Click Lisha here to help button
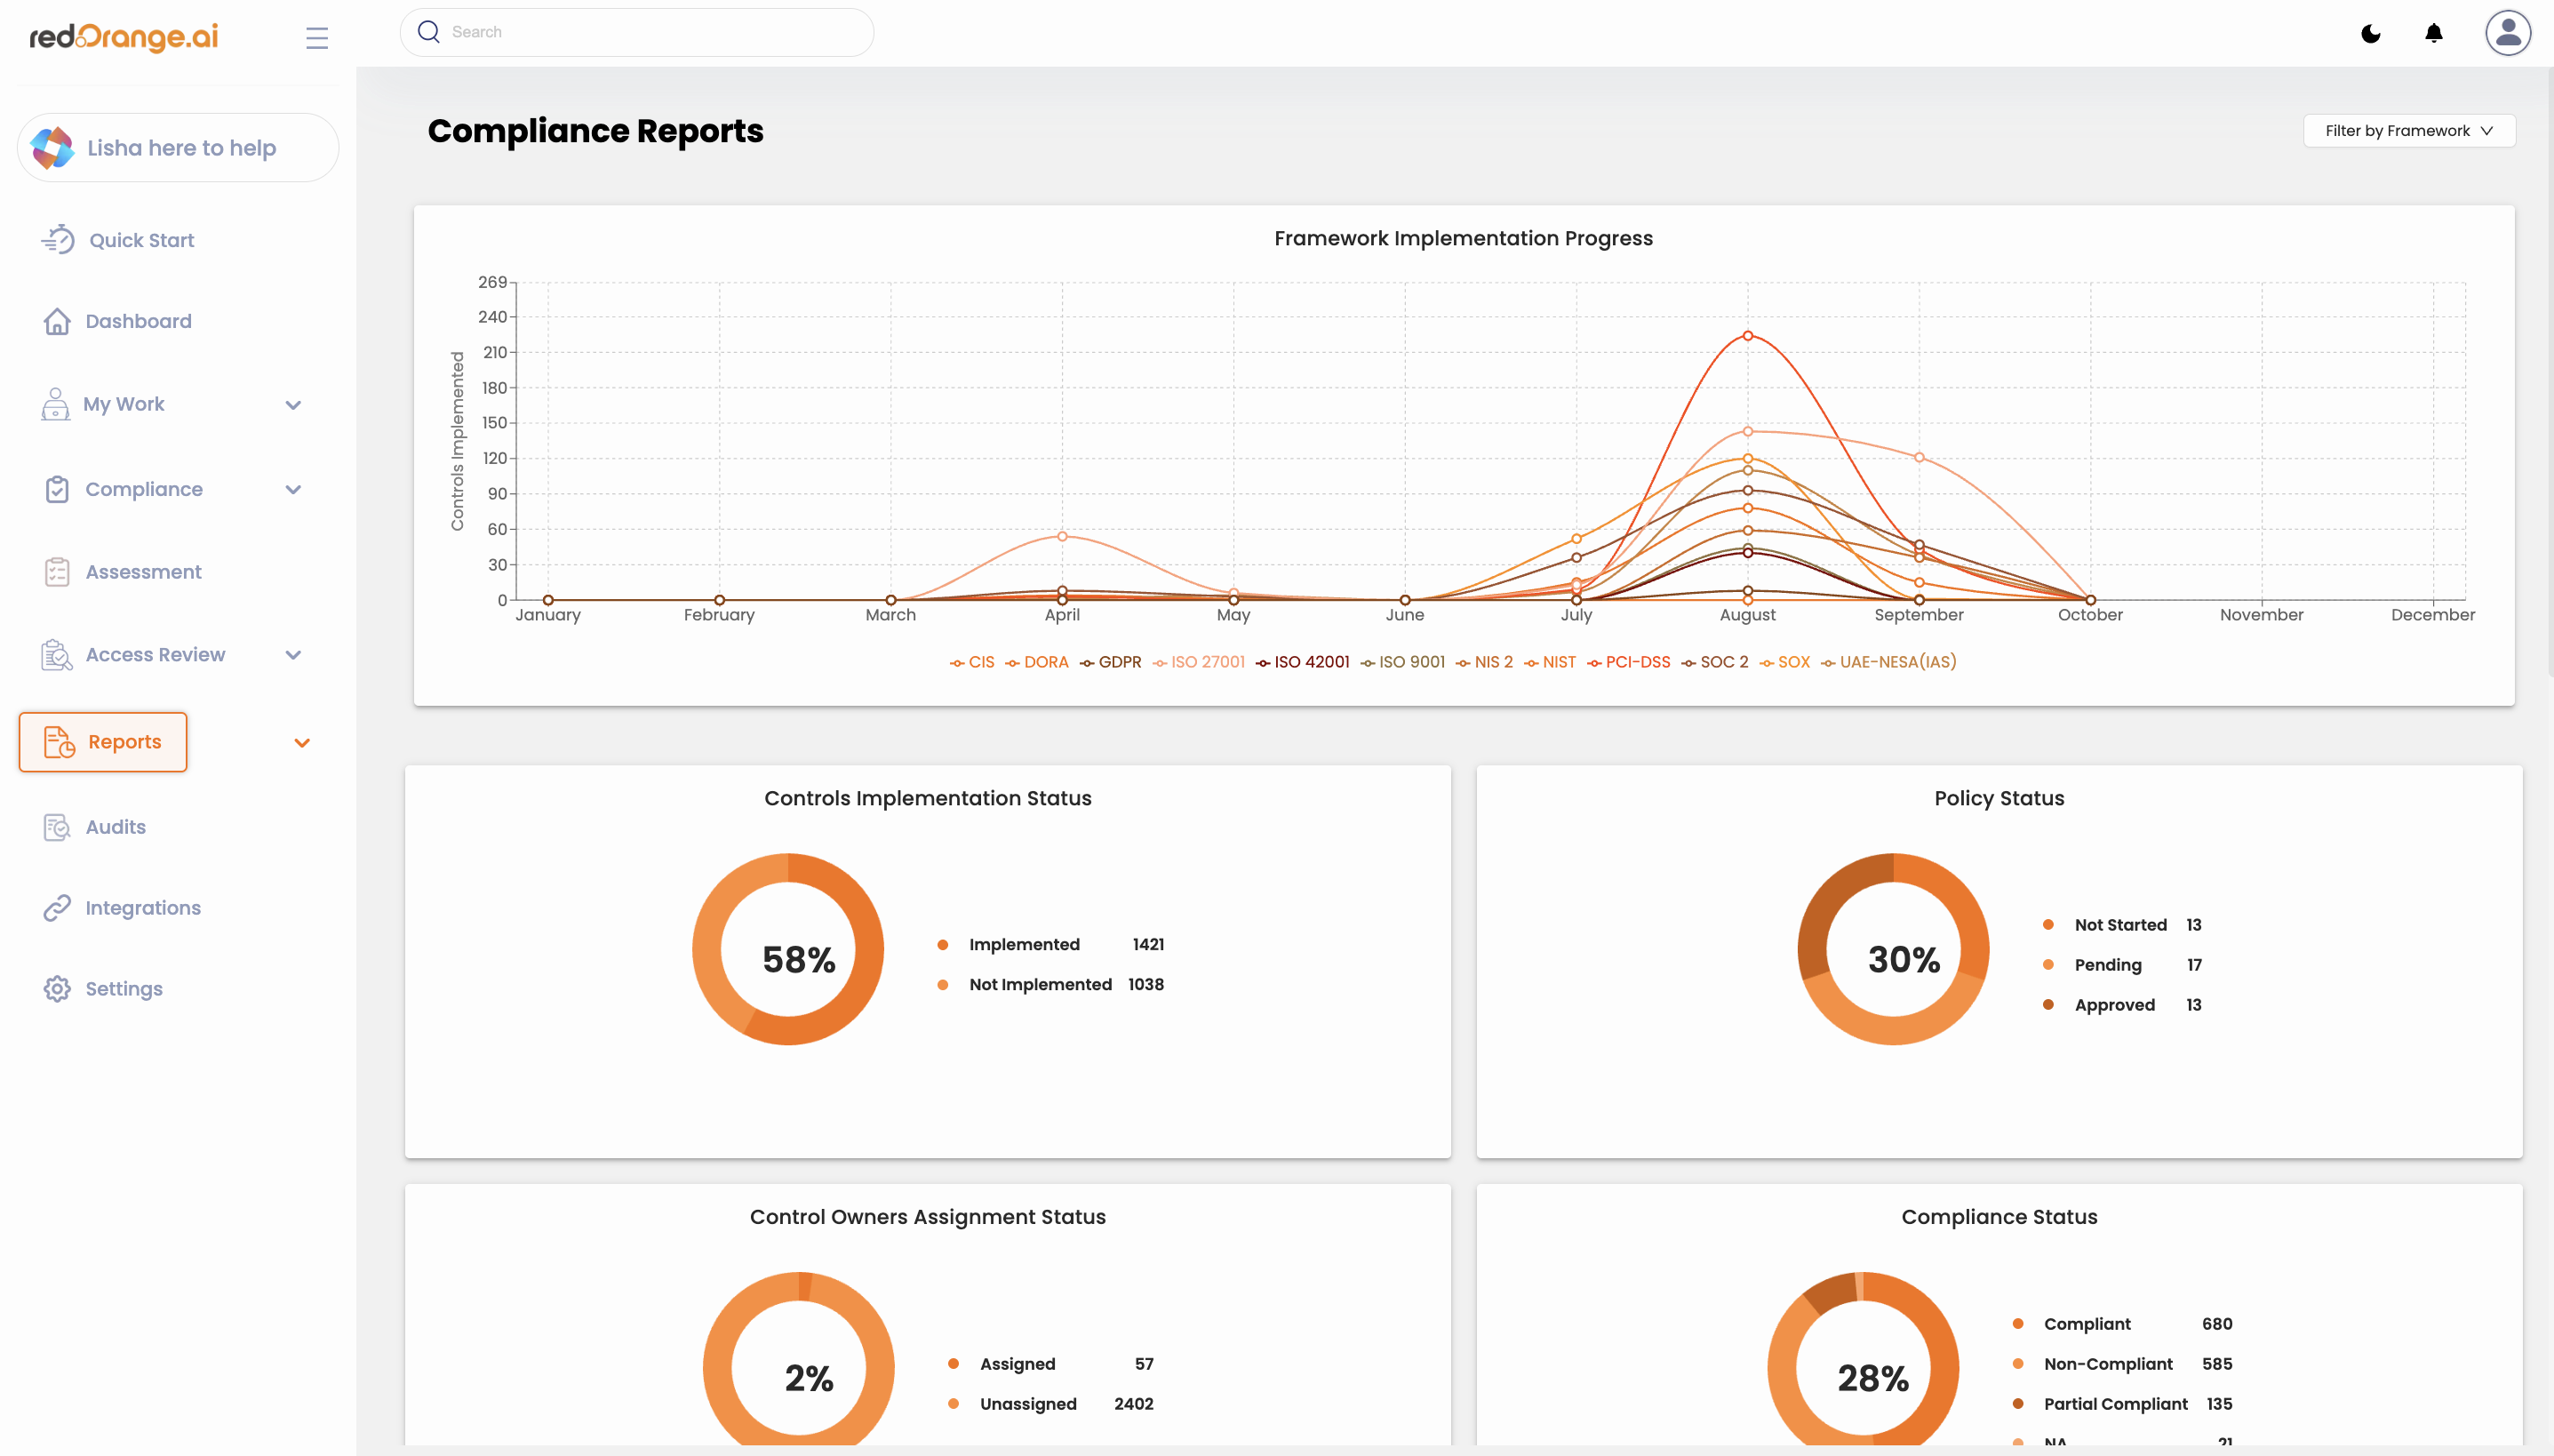This screenshot has width=2554, height=1456. [x=178, y=148]
